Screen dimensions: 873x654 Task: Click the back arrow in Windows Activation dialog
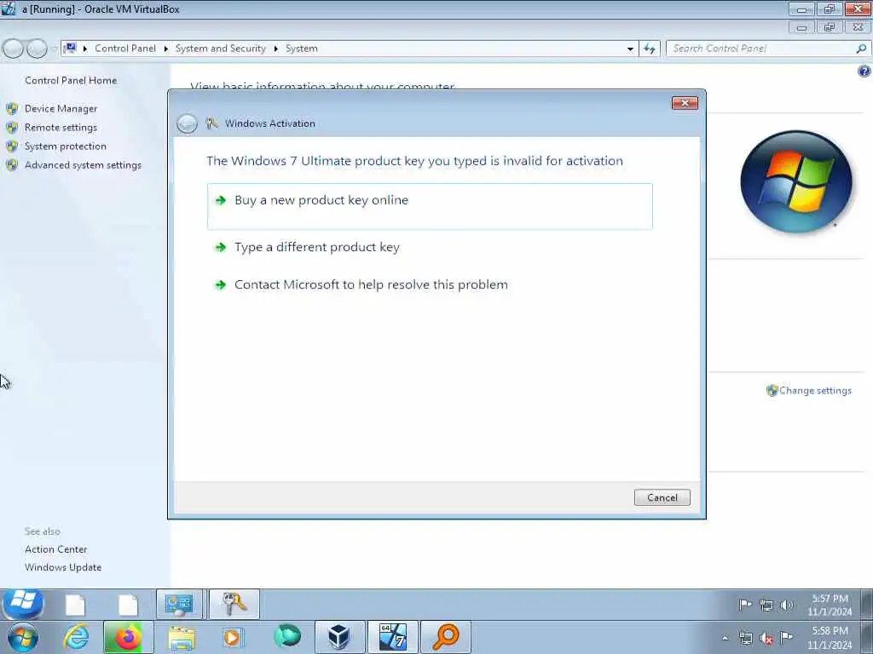(x=187, y=123)
